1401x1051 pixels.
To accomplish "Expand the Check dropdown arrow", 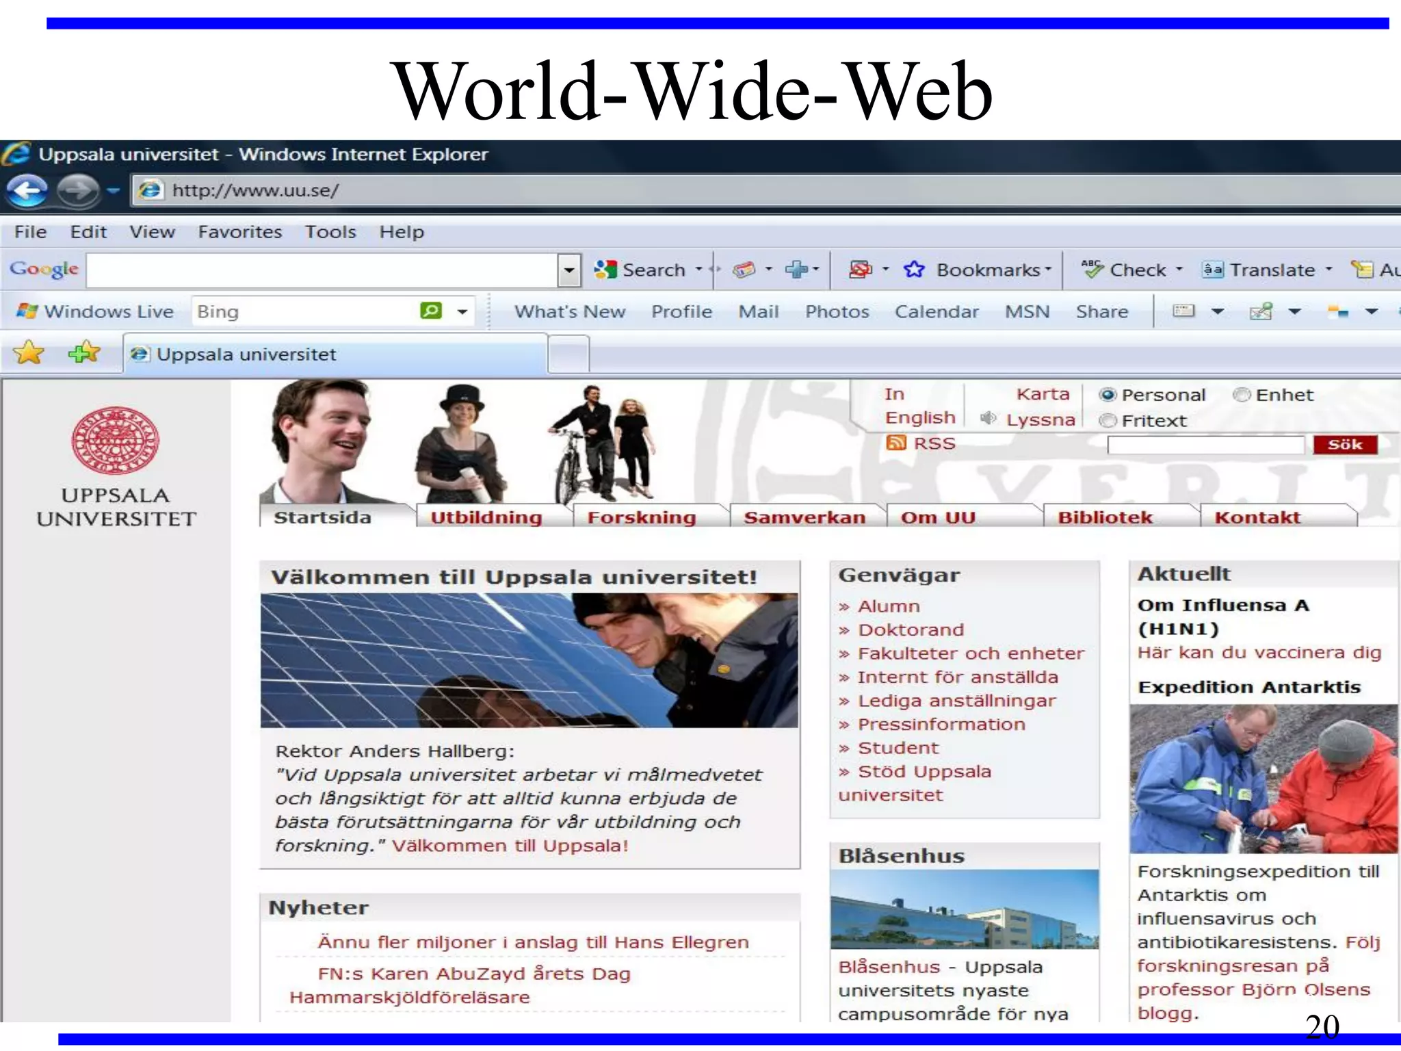I will (1179, 270).
